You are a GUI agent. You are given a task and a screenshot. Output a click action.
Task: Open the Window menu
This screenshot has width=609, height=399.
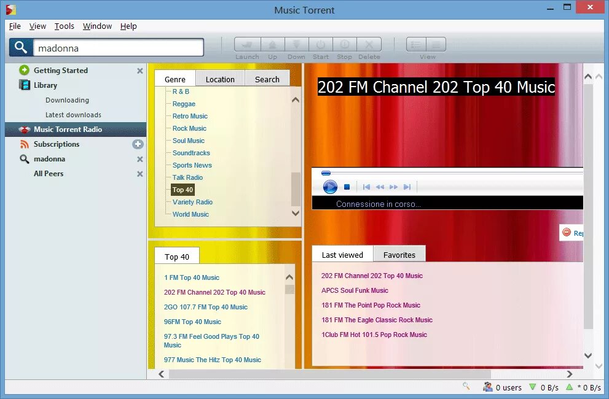(x=97, y=26)
